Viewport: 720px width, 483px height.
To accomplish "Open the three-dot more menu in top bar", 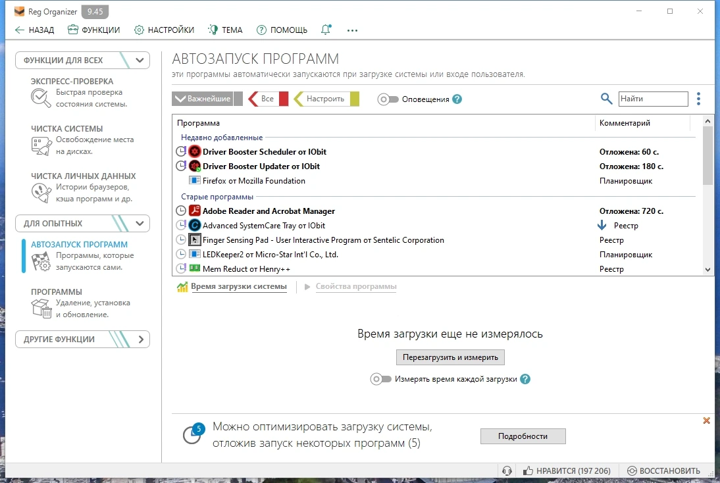I will coord(352,30).
